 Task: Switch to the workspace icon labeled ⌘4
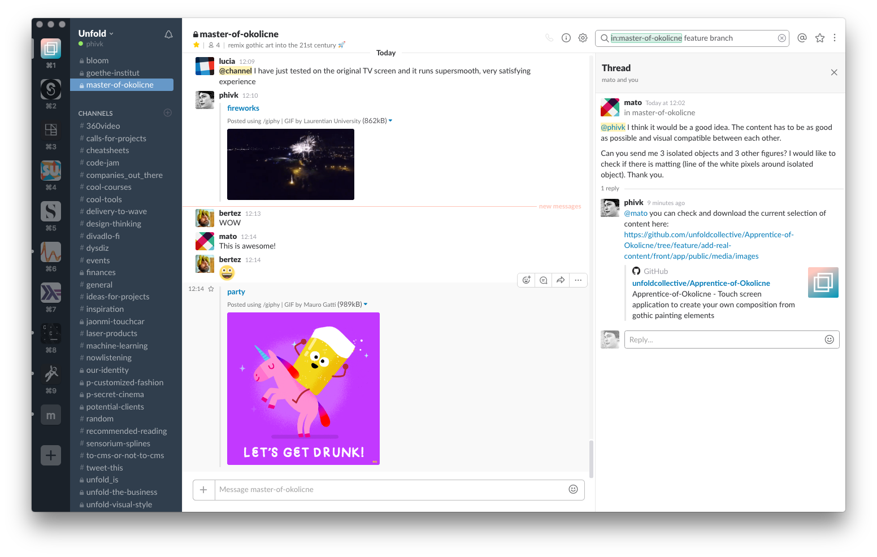click(x=51, y=171)
